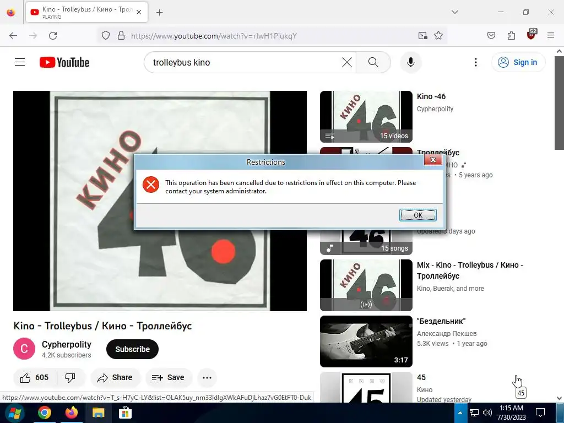This screenshot has height=423, width=564.
Task: Open the YouTube hamburger guide menu
Action: pos(20,62)
